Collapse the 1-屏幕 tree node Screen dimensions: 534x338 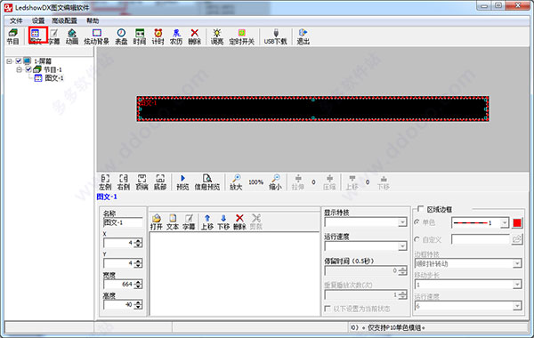[x=10, y=61]
